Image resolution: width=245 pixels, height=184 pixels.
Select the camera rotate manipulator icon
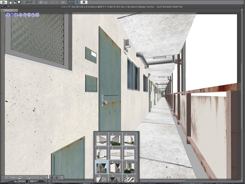8,15
